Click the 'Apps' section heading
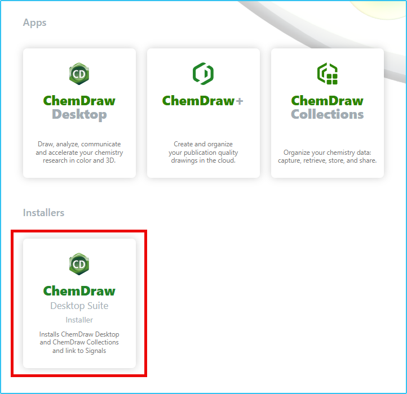 [34, 23]
